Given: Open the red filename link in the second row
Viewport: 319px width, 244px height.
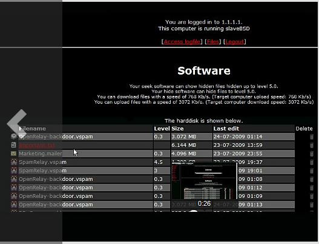Looking at the screenshot, I should (37, 145).
